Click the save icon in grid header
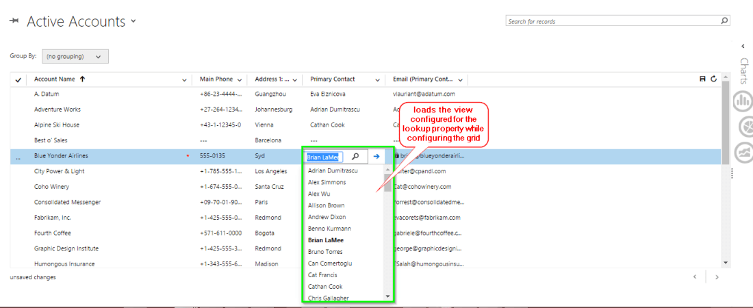This screenshot has height=308, width=753. coord(702,79)
